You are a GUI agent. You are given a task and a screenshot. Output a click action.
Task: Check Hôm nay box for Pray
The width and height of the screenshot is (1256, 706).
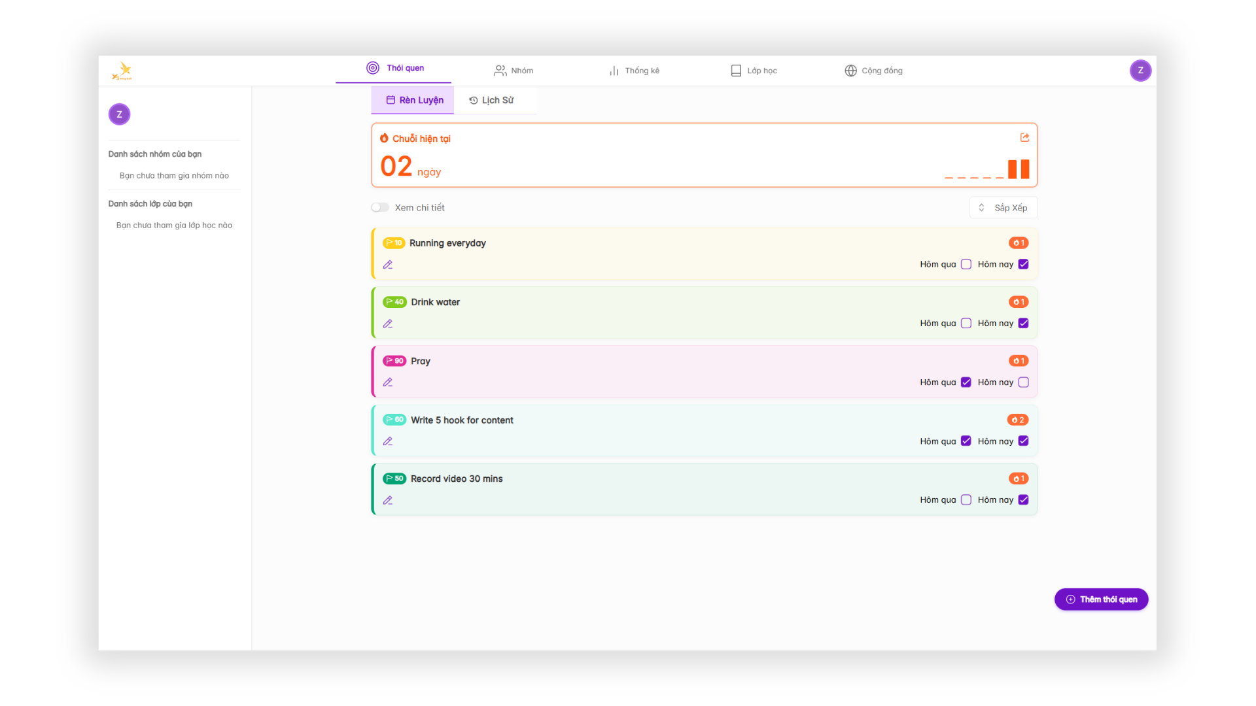[x=1024, y=382]
